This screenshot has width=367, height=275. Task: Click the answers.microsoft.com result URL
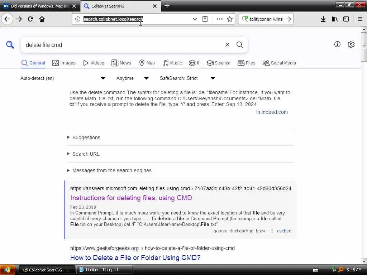click(x=181, y=188)
